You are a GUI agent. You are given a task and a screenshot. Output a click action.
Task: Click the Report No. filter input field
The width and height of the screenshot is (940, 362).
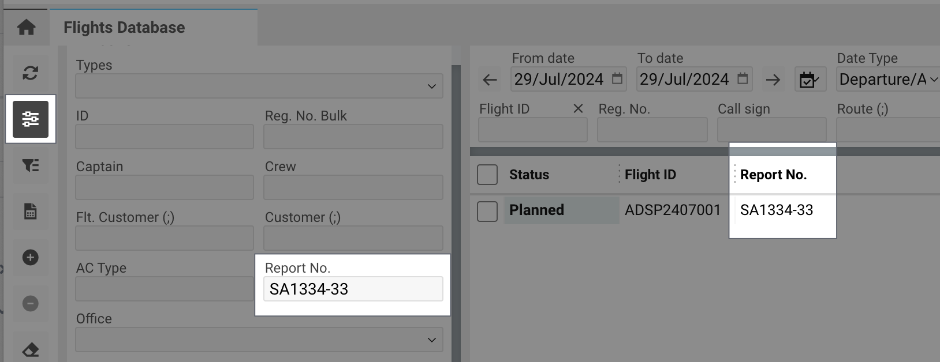coord(353,289)
